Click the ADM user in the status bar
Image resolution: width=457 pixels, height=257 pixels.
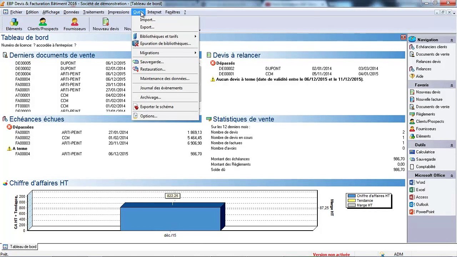click(398, 255)
